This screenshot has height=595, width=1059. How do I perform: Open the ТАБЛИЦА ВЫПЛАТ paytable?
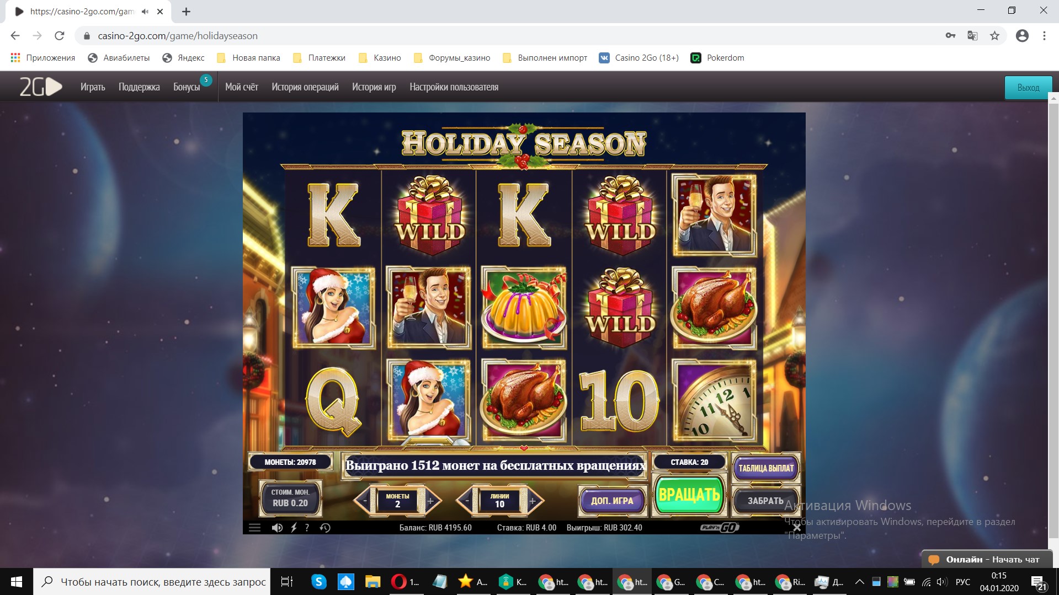[x=766, y=468]
